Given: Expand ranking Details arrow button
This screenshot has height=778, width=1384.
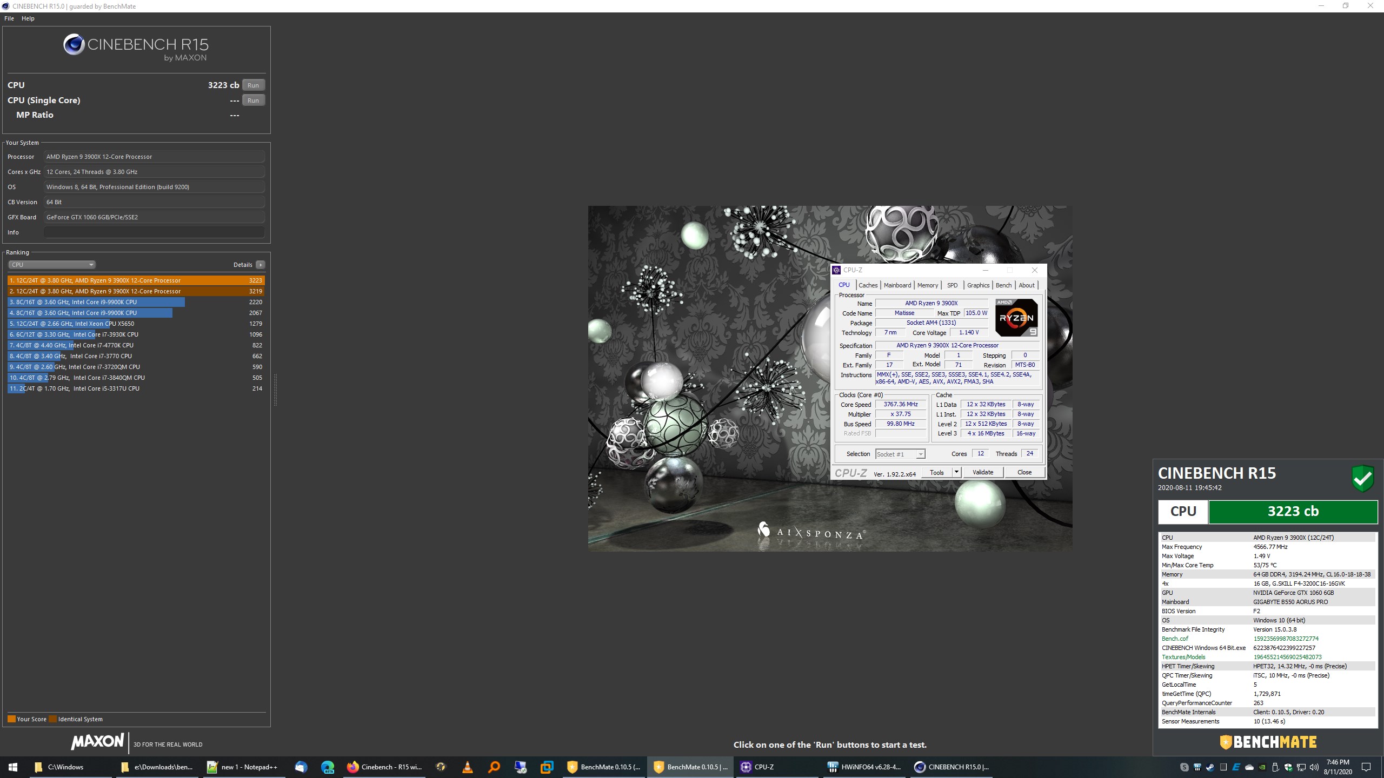Looking at the screenshot, I should (261, 265).
